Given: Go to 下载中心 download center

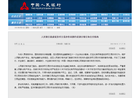Looking at the screenshot, I should 61,24.
